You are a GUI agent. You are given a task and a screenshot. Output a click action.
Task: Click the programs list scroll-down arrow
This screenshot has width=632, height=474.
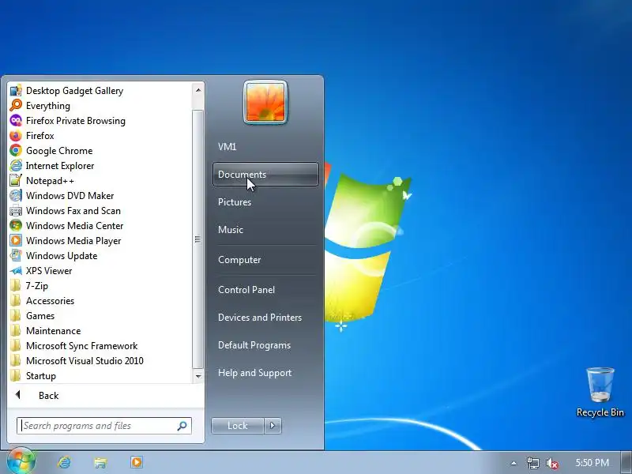(x=198, y=376)
